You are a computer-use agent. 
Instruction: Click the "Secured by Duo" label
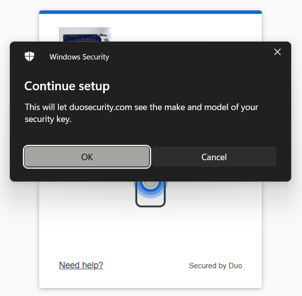pos(215,266)
